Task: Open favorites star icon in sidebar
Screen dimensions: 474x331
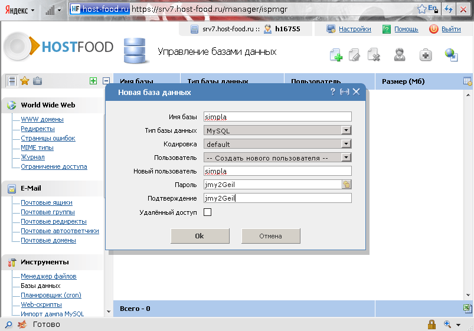Action: click(x=25, y=81)
